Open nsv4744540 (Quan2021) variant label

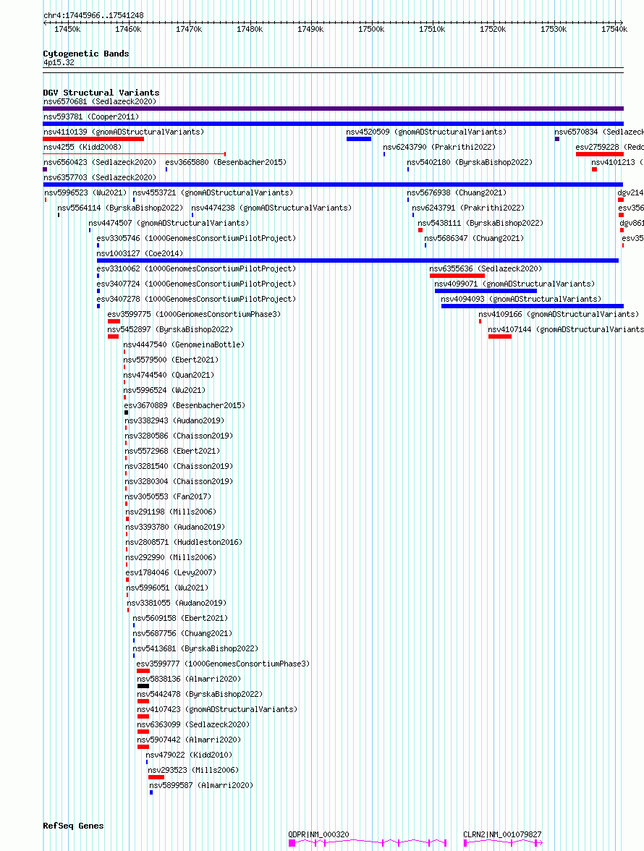coord(169,375)
